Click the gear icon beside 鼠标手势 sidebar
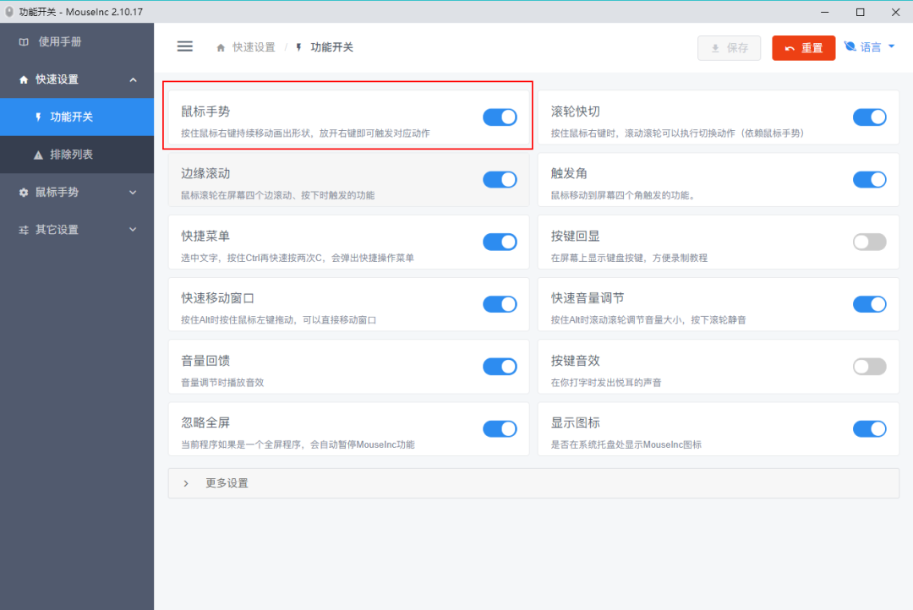The height and width of the screenshot is (610, 913). tap(24, 192)
